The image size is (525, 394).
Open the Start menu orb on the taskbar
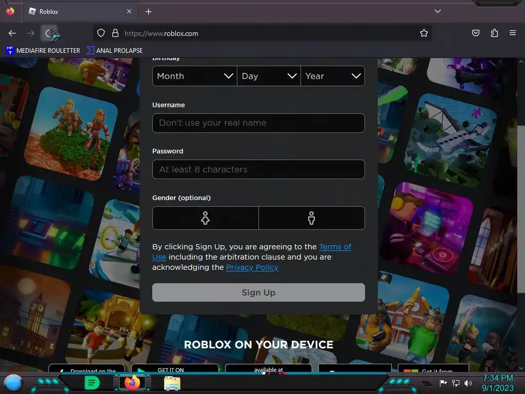[x=13, y=383]
